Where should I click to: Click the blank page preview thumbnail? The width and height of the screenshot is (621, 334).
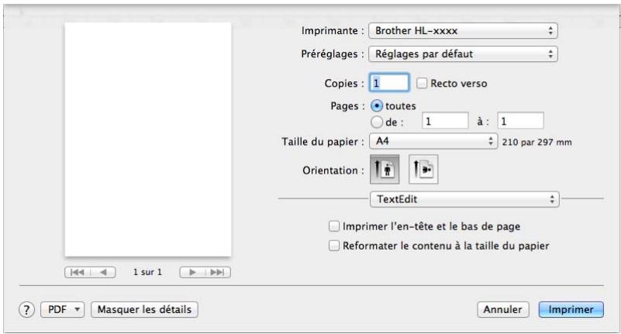point(148,139)
